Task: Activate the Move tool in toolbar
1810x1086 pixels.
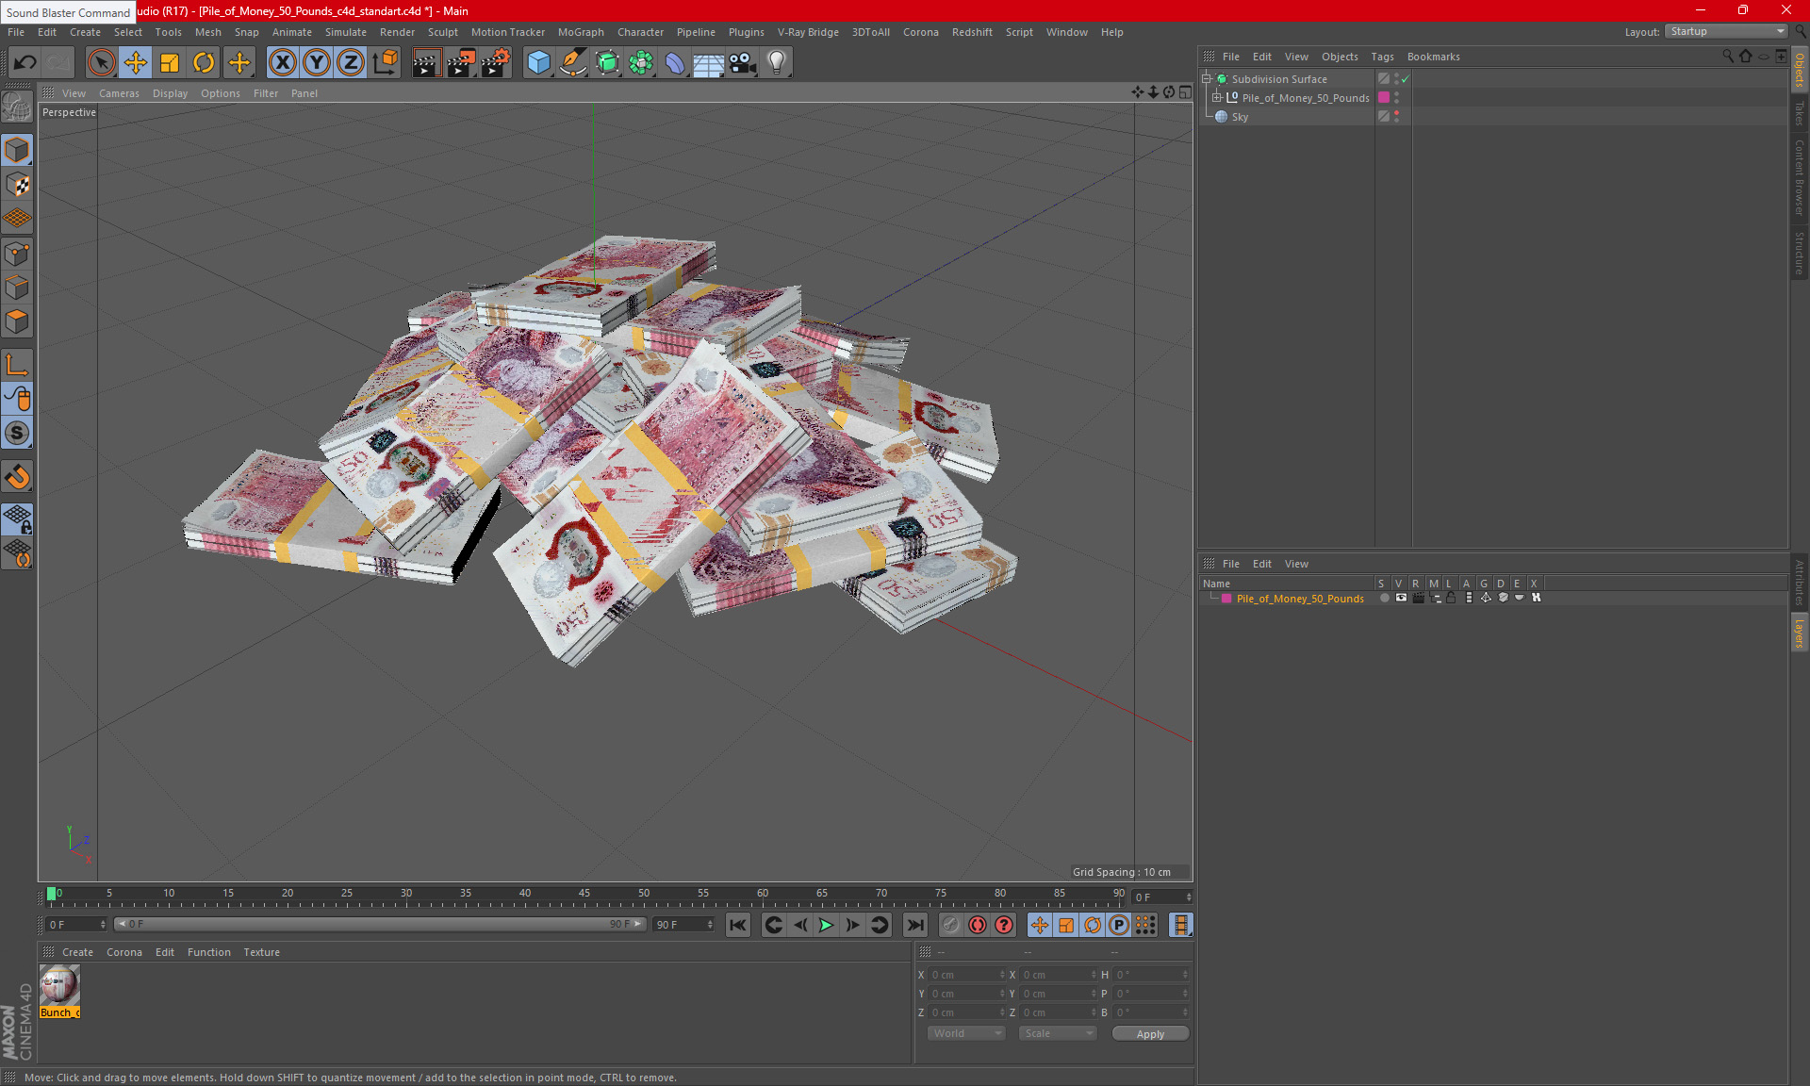Action: [135, 63]
